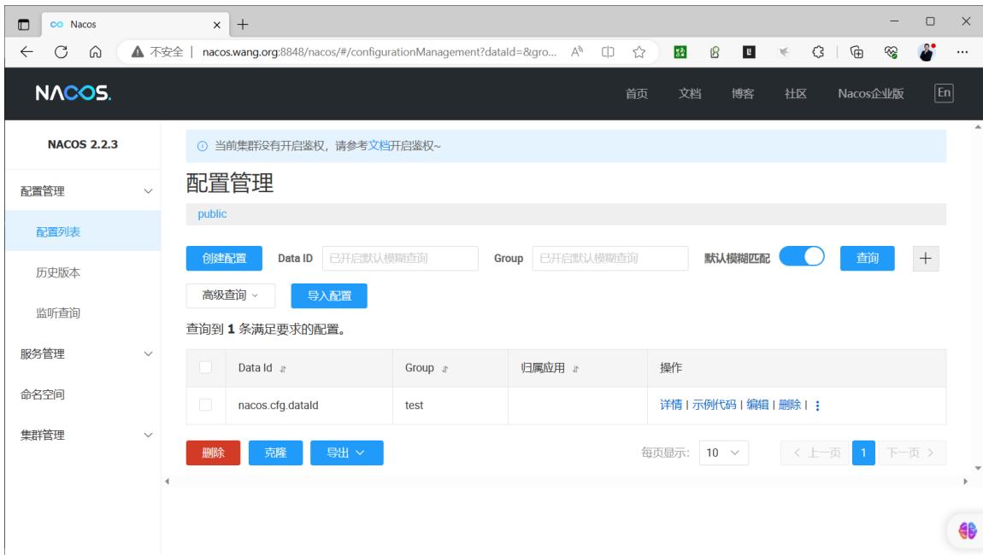Viewport: 983px width, 555px height.
Task: Open the three-dot more actions for nacos.cfg.dataId
Action: point(817,406)
